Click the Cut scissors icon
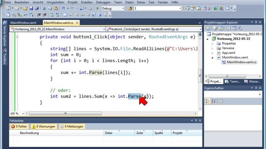This screenshot has height=149, width=266. pyautogui.click(x=44, y=8)
